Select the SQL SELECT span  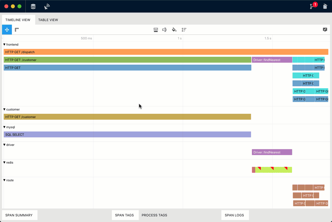pos(127,134)
